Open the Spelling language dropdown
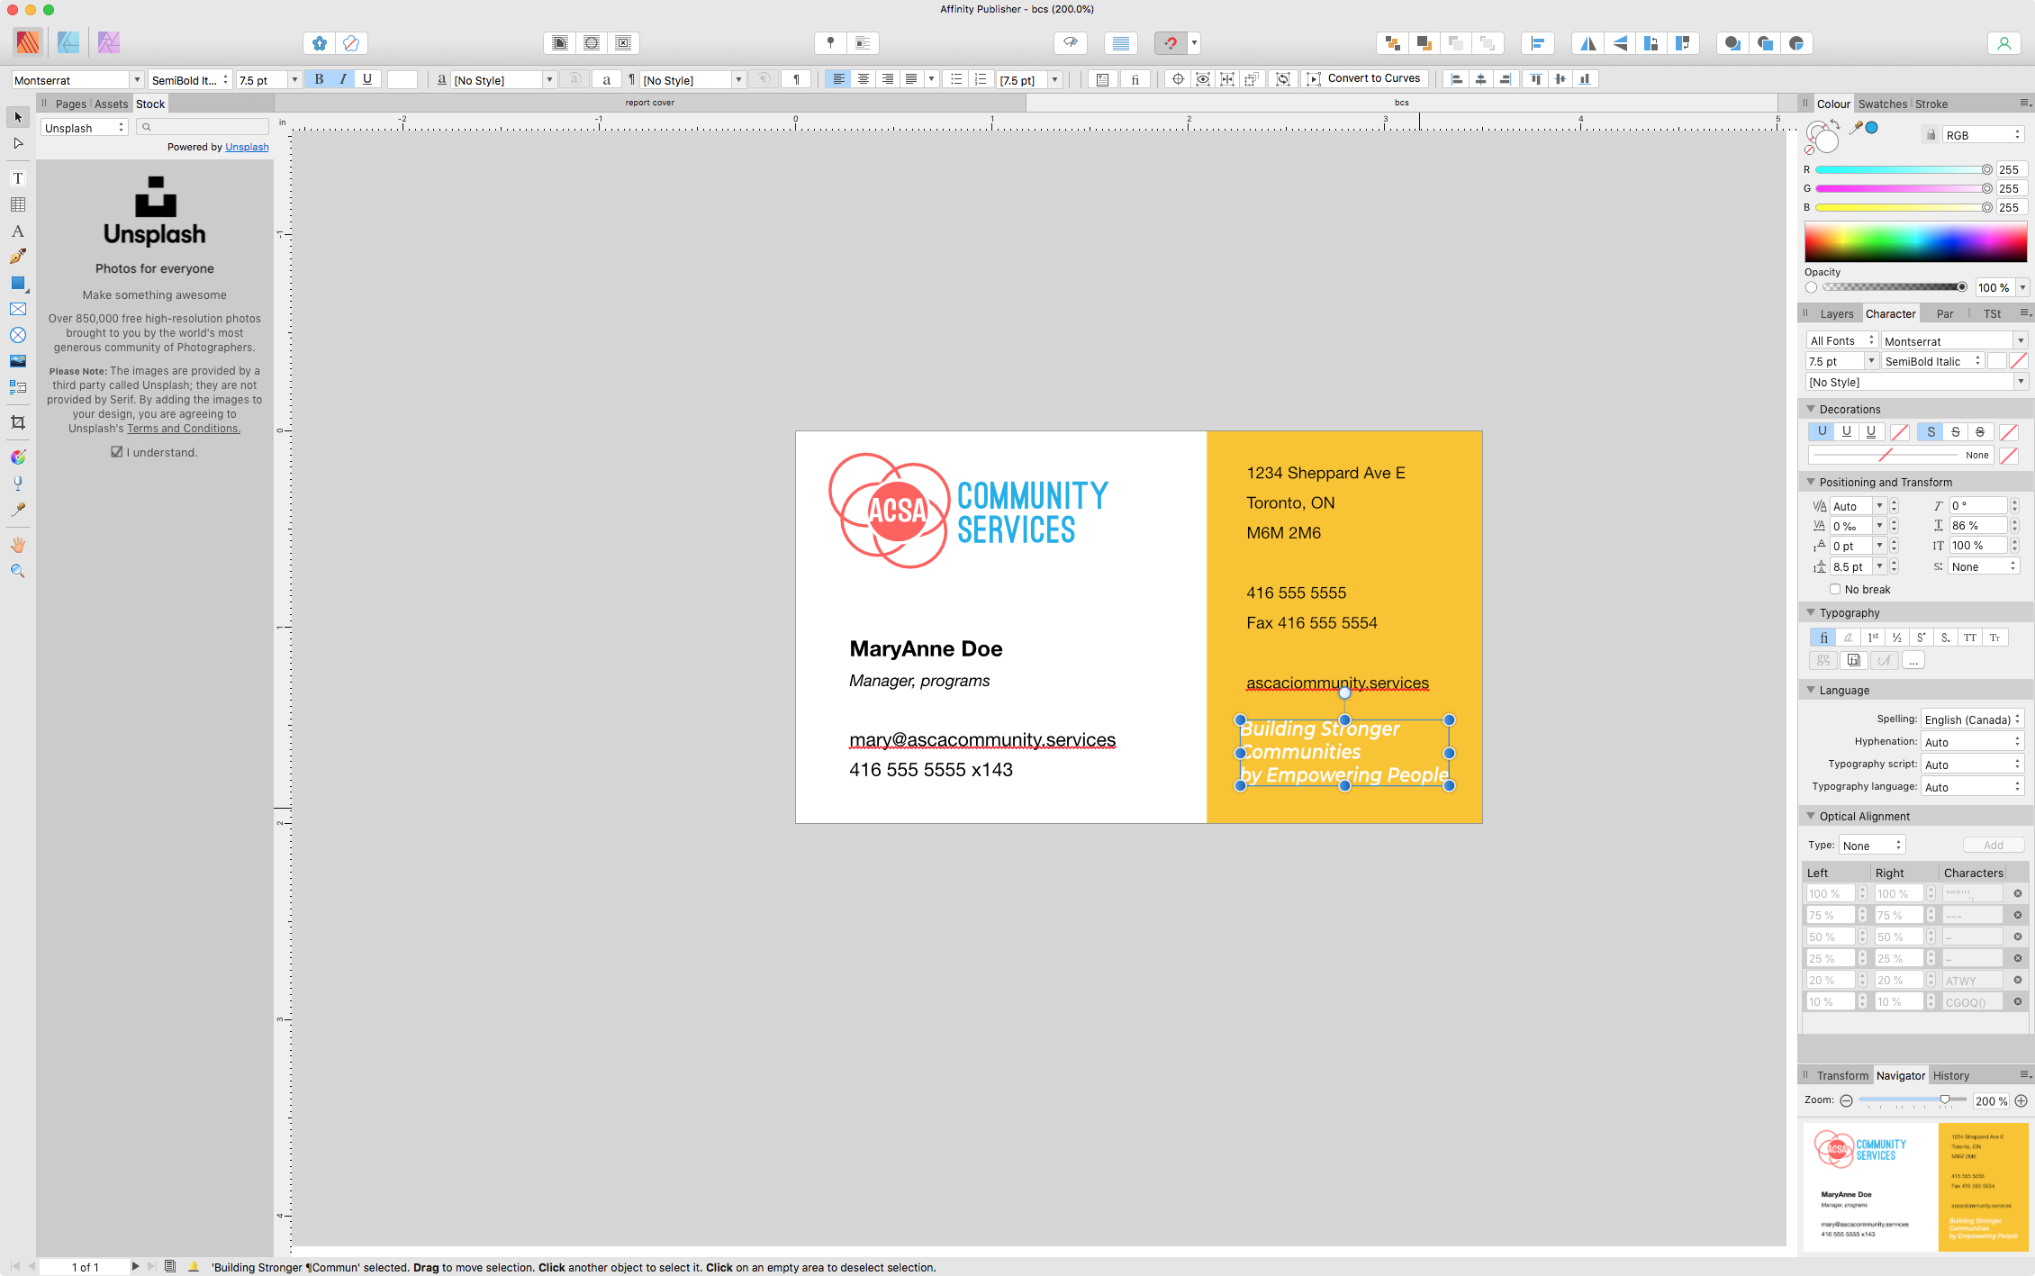This screenshot has width=2035, height=1276. point(1972,719)
